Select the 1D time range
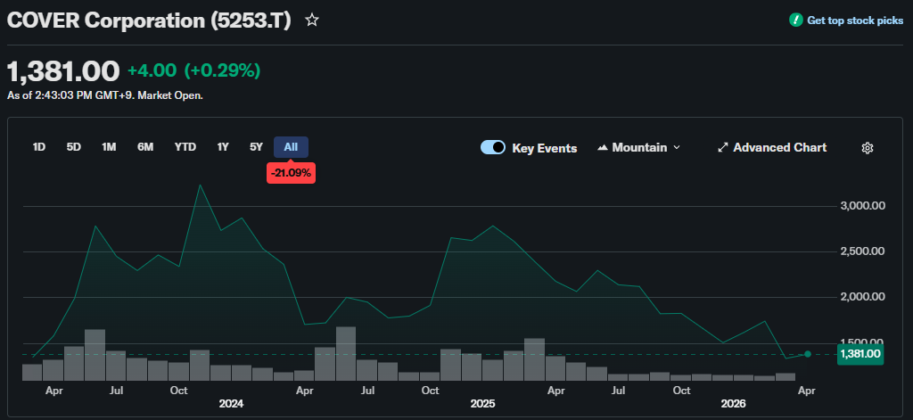 [x=39, y=147]
